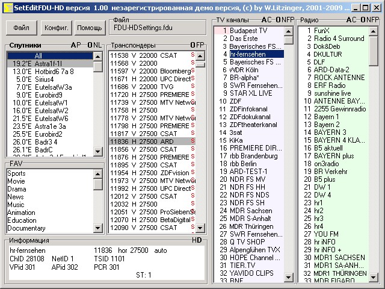The width and height of the screenshot is (385, 289).
Task: Select satellite 23.5°E Astra1e 3a
Action: [50, 126]
